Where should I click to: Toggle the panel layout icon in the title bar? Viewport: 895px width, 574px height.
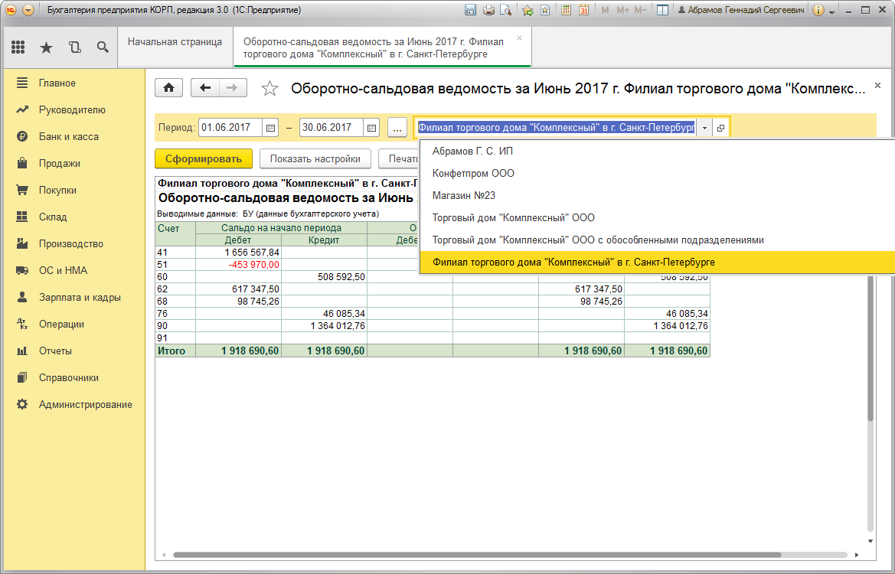[663, 10]
